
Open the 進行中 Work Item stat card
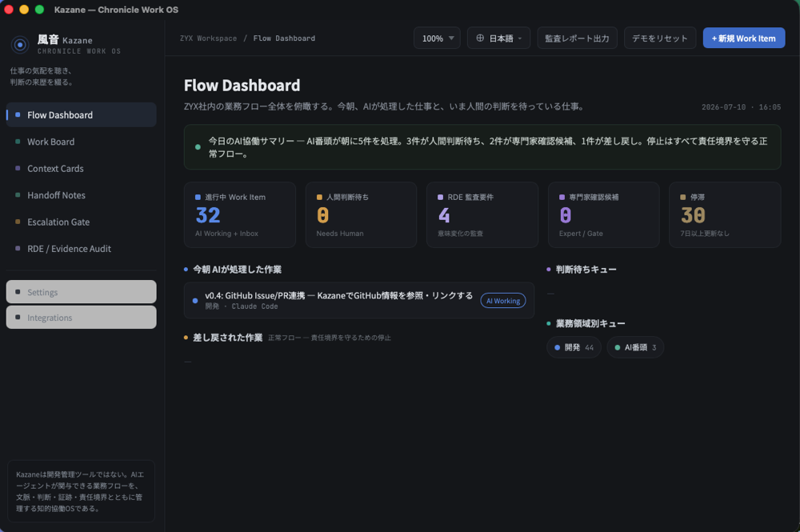click(x=240, y=214)
